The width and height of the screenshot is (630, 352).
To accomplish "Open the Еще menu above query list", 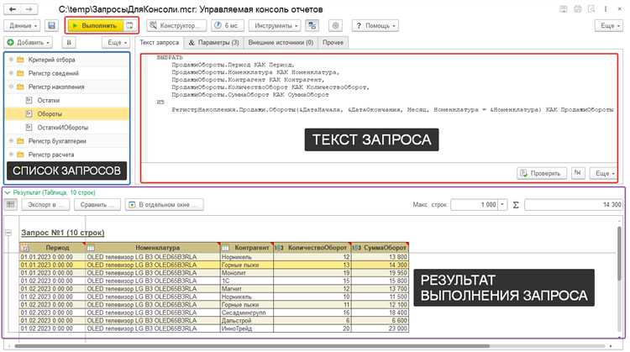I will tap(116, 42).
